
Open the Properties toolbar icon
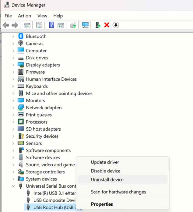[x=39, y=25]
